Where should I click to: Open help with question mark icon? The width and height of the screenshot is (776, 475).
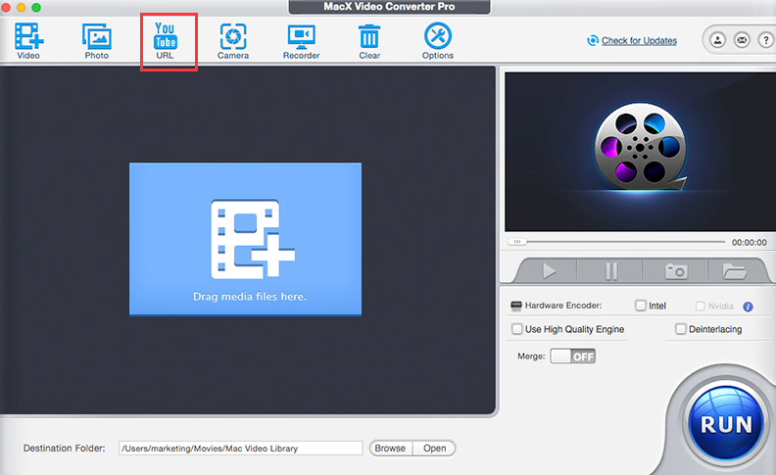(766, 40)
